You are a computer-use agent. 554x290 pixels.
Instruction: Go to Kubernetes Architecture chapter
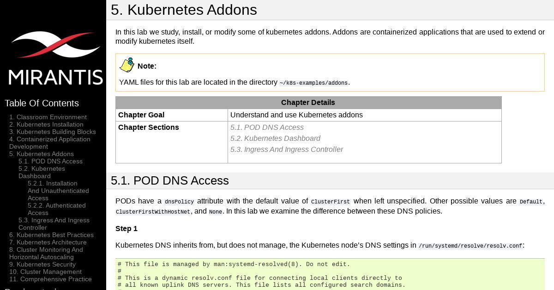pyautogui.click(x=48, y=242)
